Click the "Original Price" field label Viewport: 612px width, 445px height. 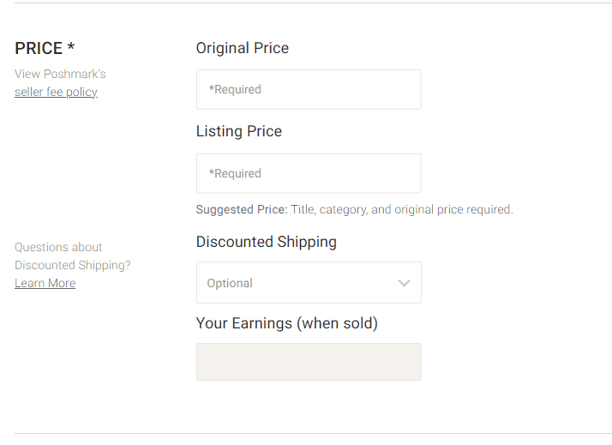243,48
